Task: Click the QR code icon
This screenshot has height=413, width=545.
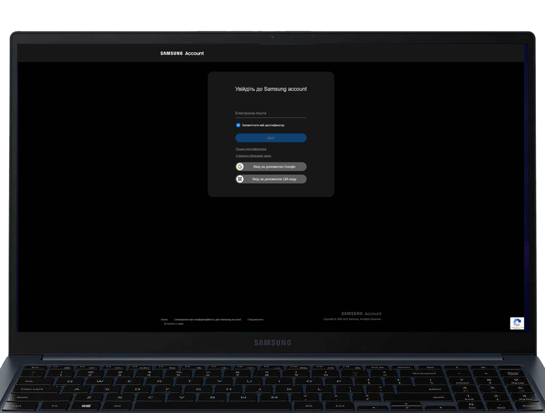Action: [x=240, y=179]
